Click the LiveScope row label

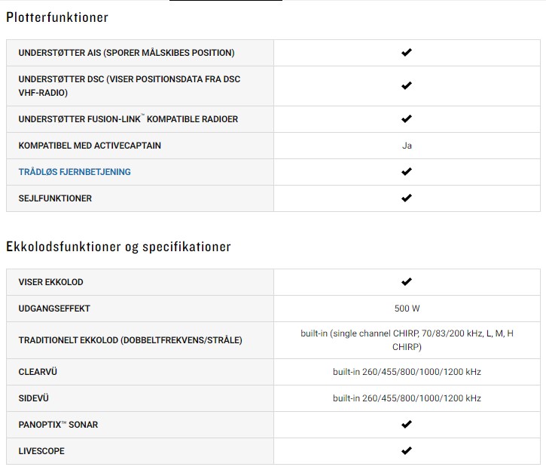pyautogui.click(x=41, y=451)
